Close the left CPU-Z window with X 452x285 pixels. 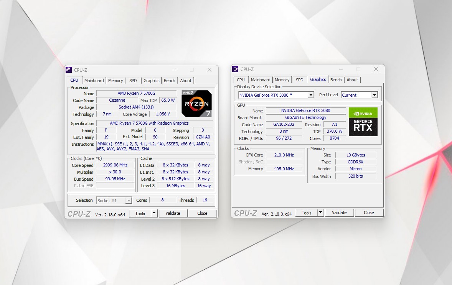coord(210,70)
